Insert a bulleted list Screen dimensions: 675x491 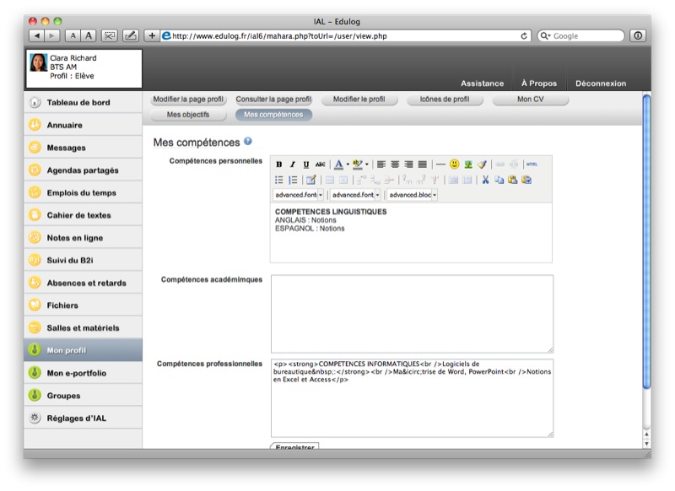pos(279,180)
